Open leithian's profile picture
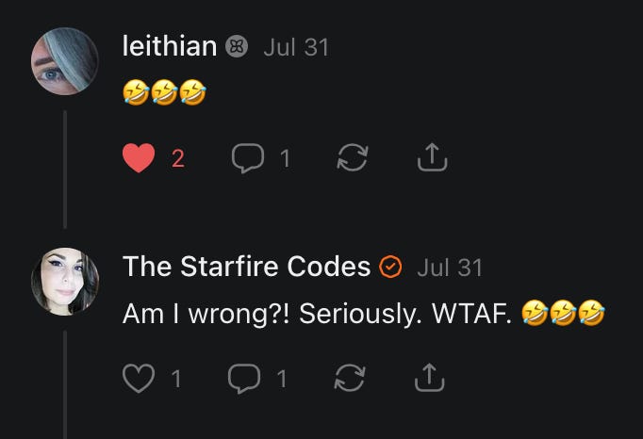The width and height of the screenshot is (643, 439). (x=65, y=61)
